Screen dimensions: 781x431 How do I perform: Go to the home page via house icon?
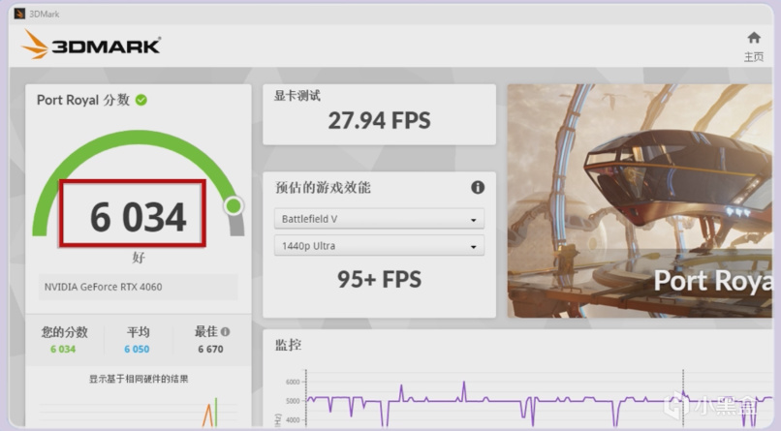pos(754,38)
